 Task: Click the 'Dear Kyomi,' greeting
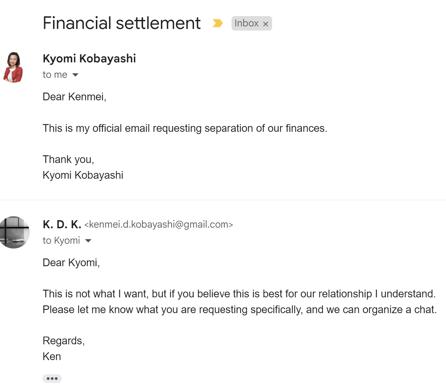(x=71, y=263)
